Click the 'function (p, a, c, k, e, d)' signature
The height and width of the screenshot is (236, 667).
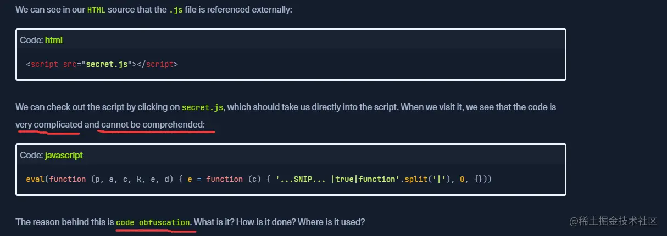112,179
